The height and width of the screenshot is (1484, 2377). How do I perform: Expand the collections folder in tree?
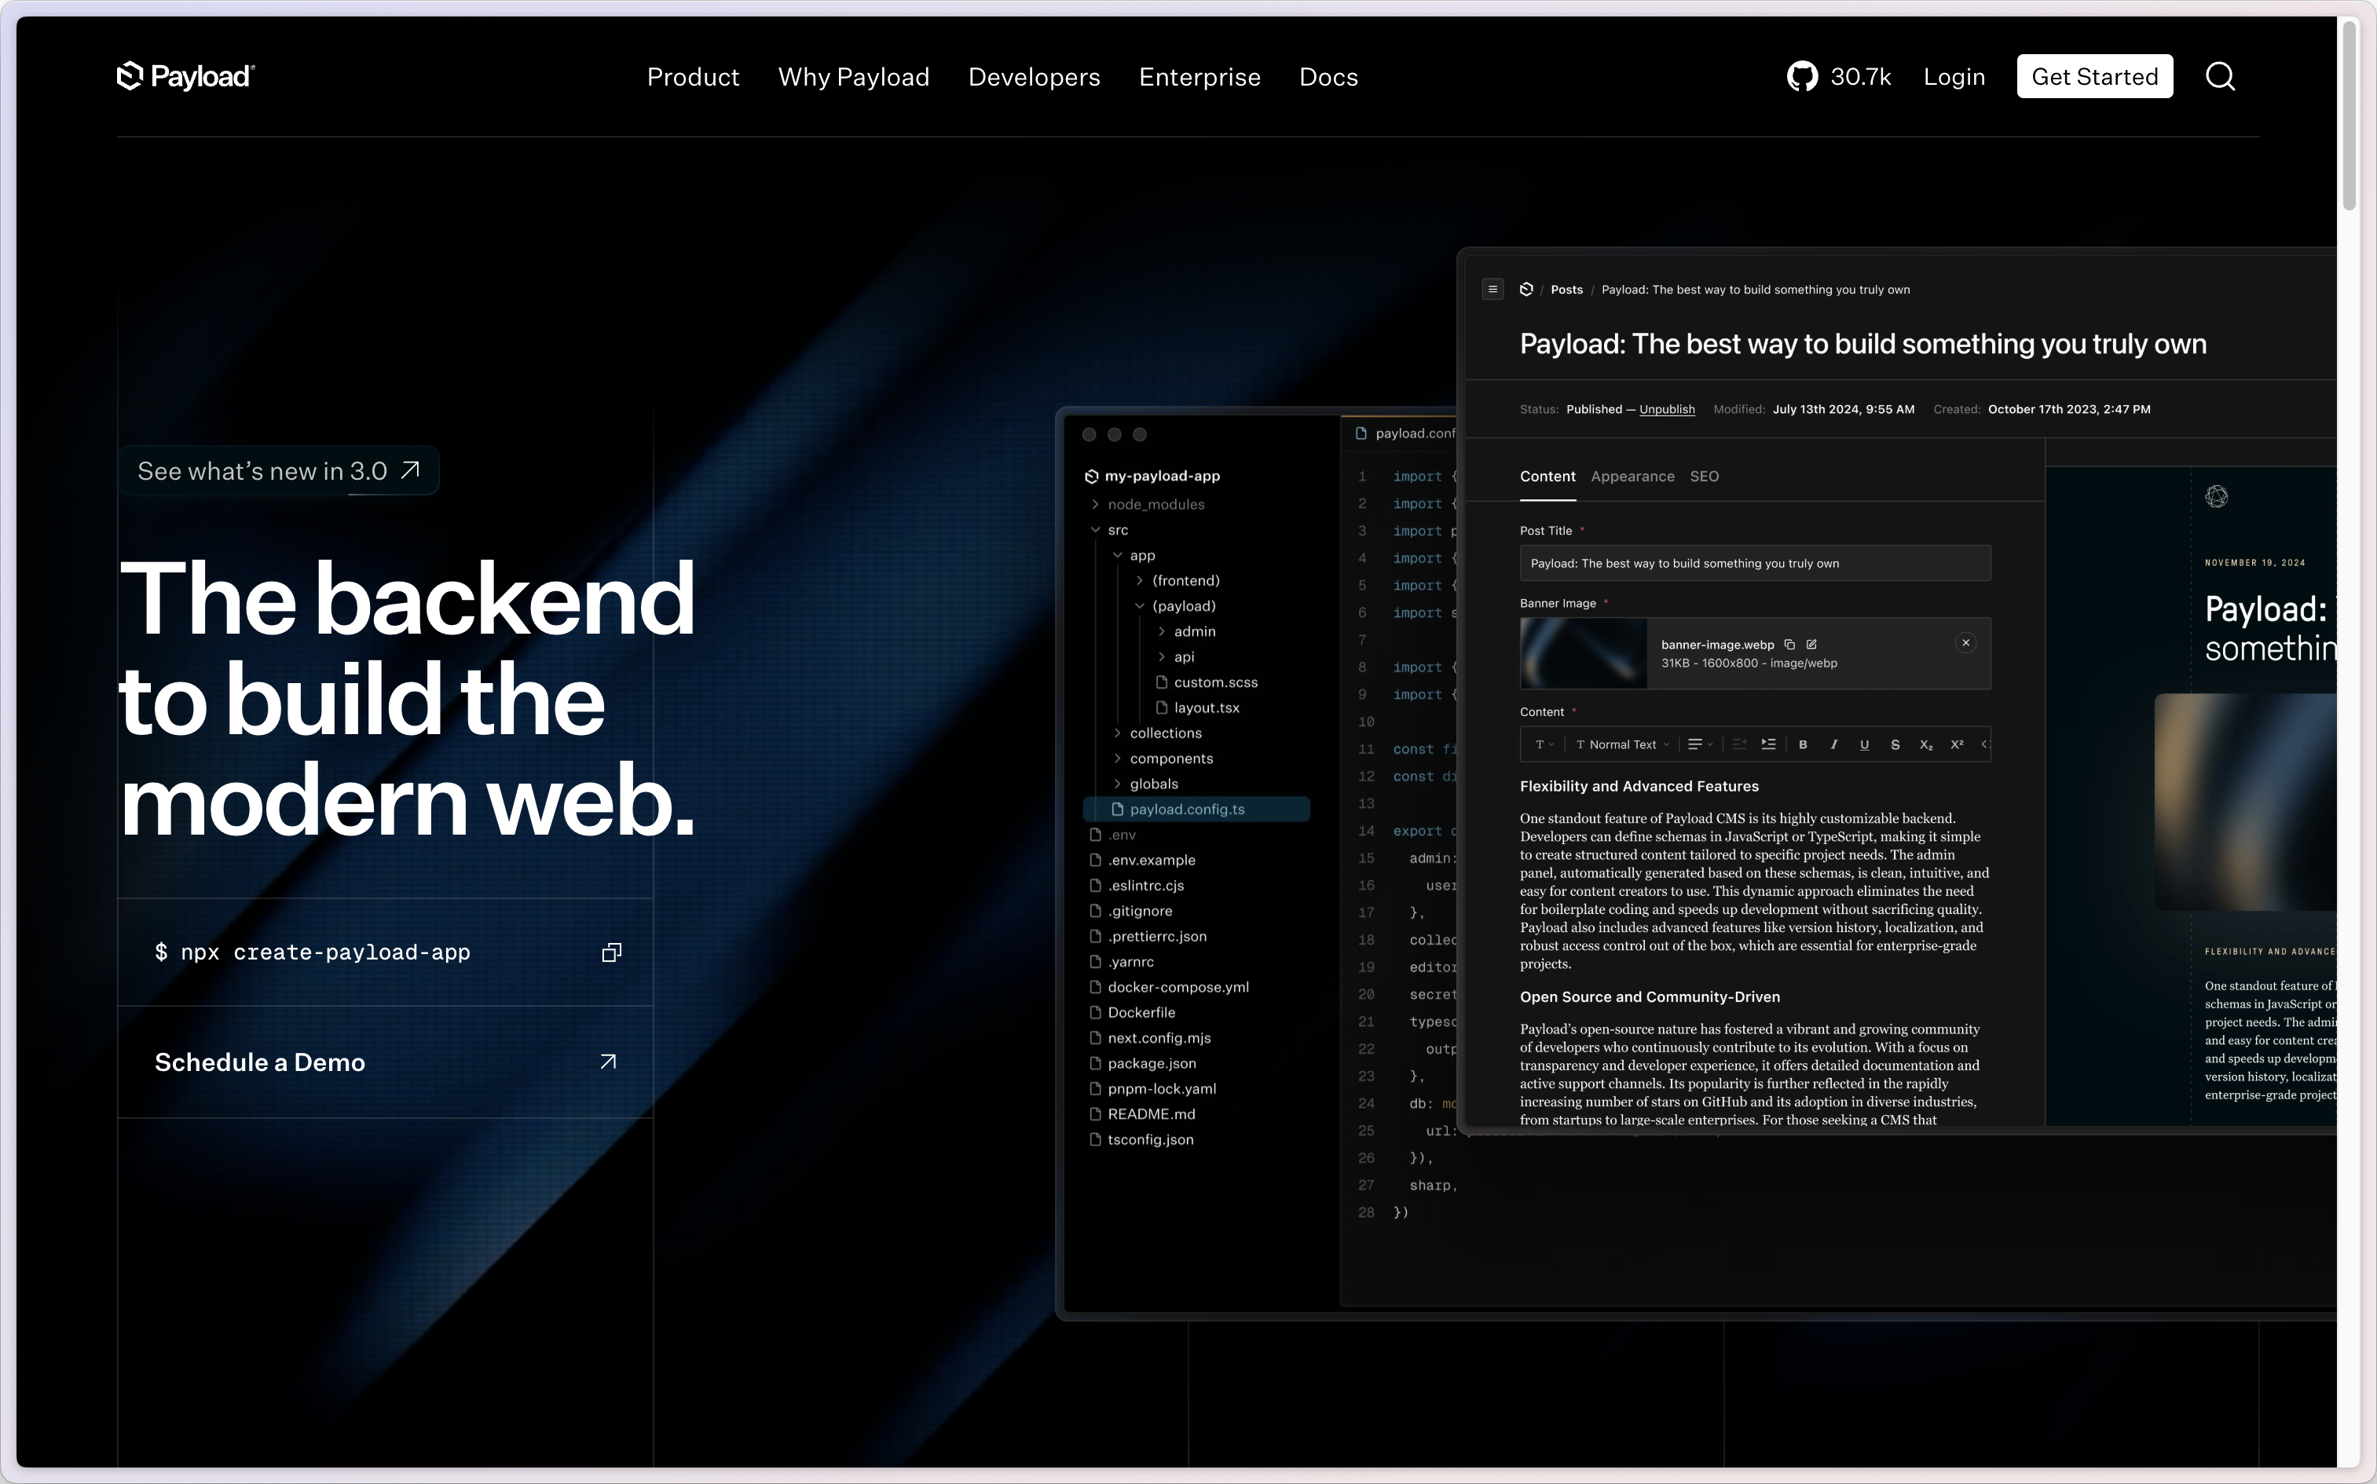click(x=1164, y=733)
